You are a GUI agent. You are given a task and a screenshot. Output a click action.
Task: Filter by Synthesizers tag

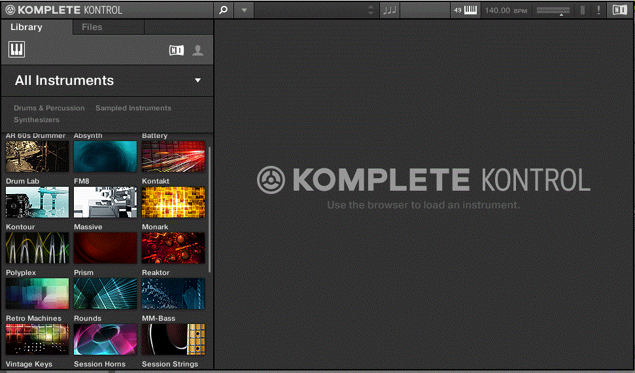coord(37,120)
